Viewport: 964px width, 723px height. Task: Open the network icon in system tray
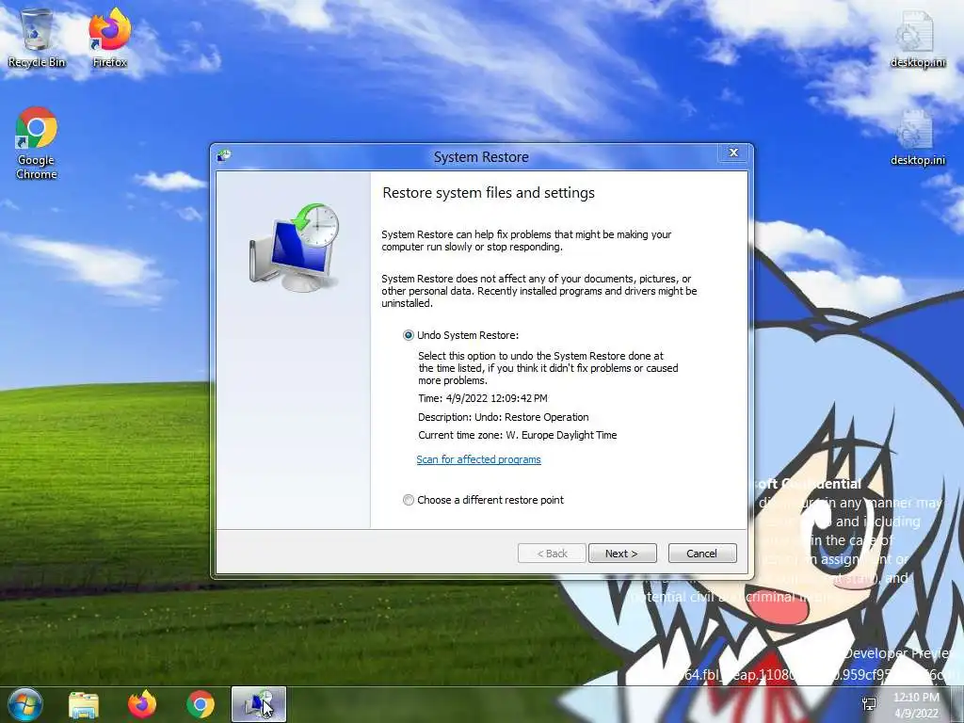pyautogui.click(x=869, y=704)
